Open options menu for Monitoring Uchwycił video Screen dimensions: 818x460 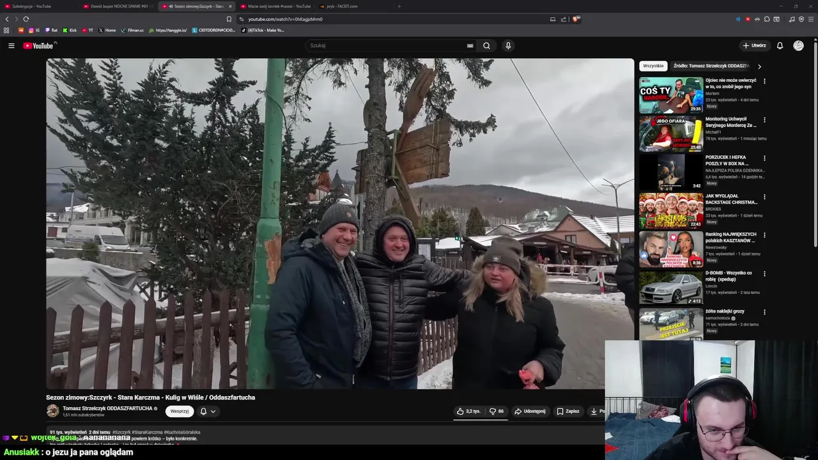click(764, 119)
